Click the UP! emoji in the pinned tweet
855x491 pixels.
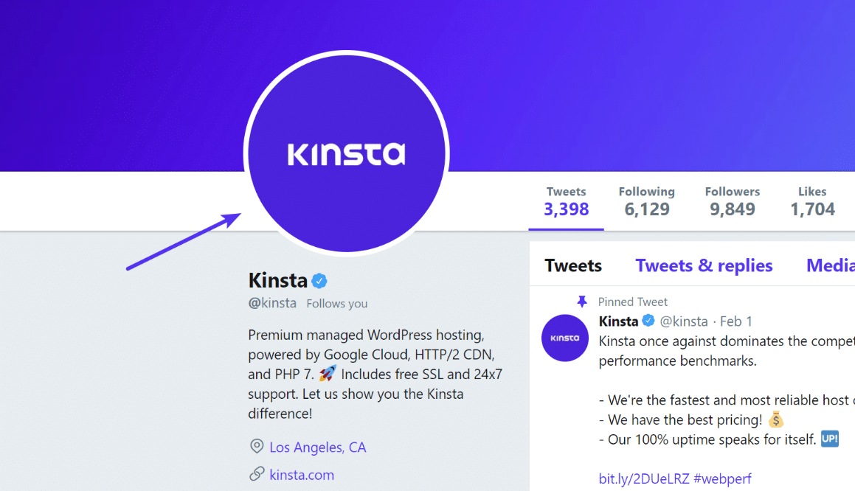point(829,439)
